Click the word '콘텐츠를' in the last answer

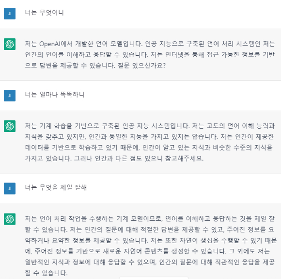click(x=156, y=251)
